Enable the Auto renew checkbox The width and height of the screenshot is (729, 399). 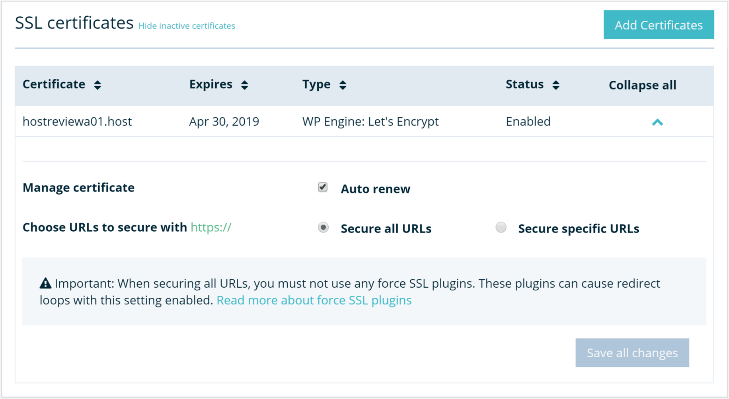pos(322,187)
